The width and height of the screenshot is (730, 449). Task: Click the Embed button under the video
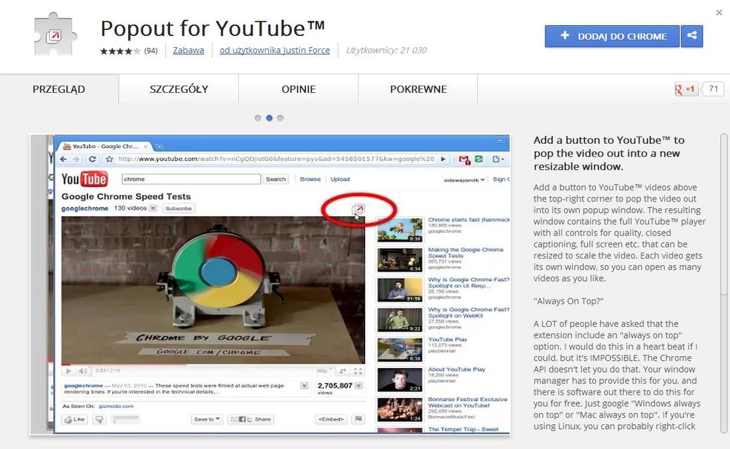pyautogui.click(x=331, y=419)
